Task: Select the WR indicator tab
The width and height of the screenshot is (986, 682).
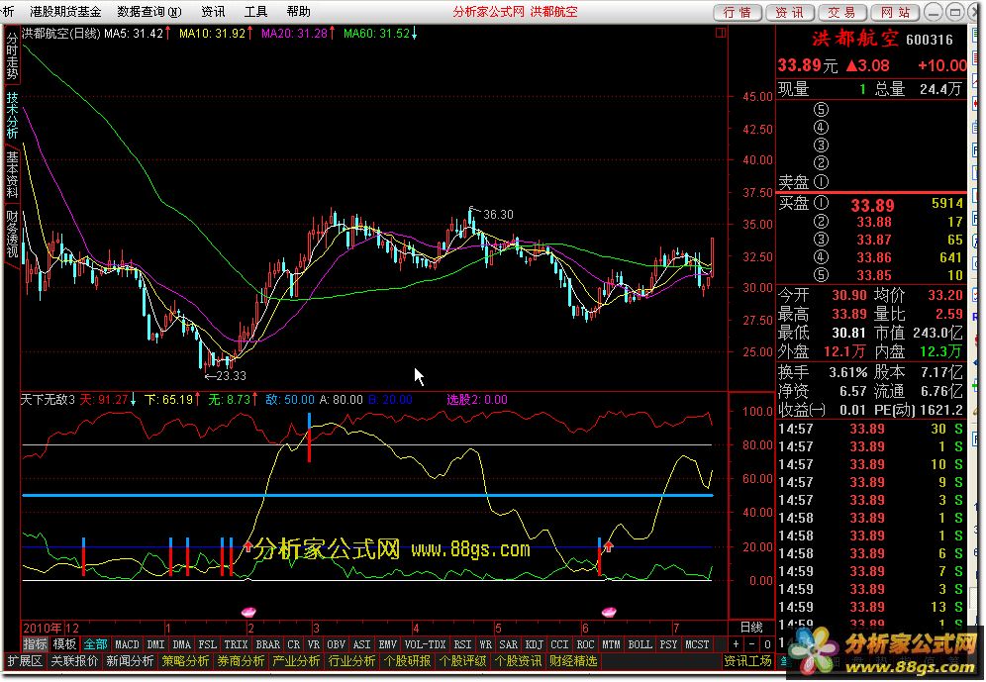Action: (486, 644)
